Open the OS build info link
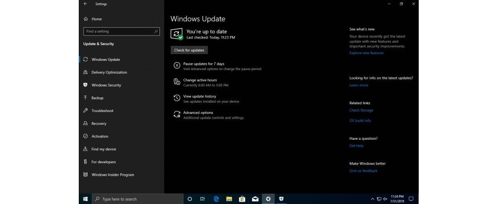Viewport: 498px width, 204px height. [360, 121]
